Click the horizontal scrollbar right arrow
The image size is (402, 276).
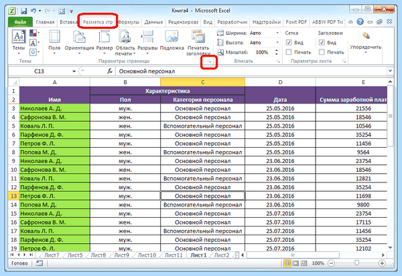[383, 255]
